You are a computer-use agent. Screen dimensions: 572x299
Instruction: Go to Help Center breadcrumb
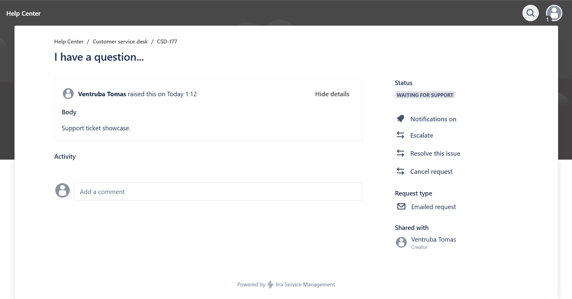coord(69,42)
